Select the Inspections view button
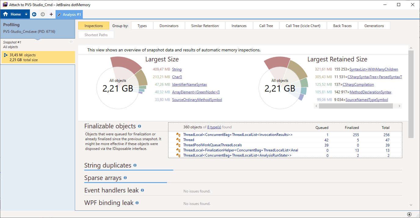The height and width of the screenshot is (218, 420). pos(94,26)
